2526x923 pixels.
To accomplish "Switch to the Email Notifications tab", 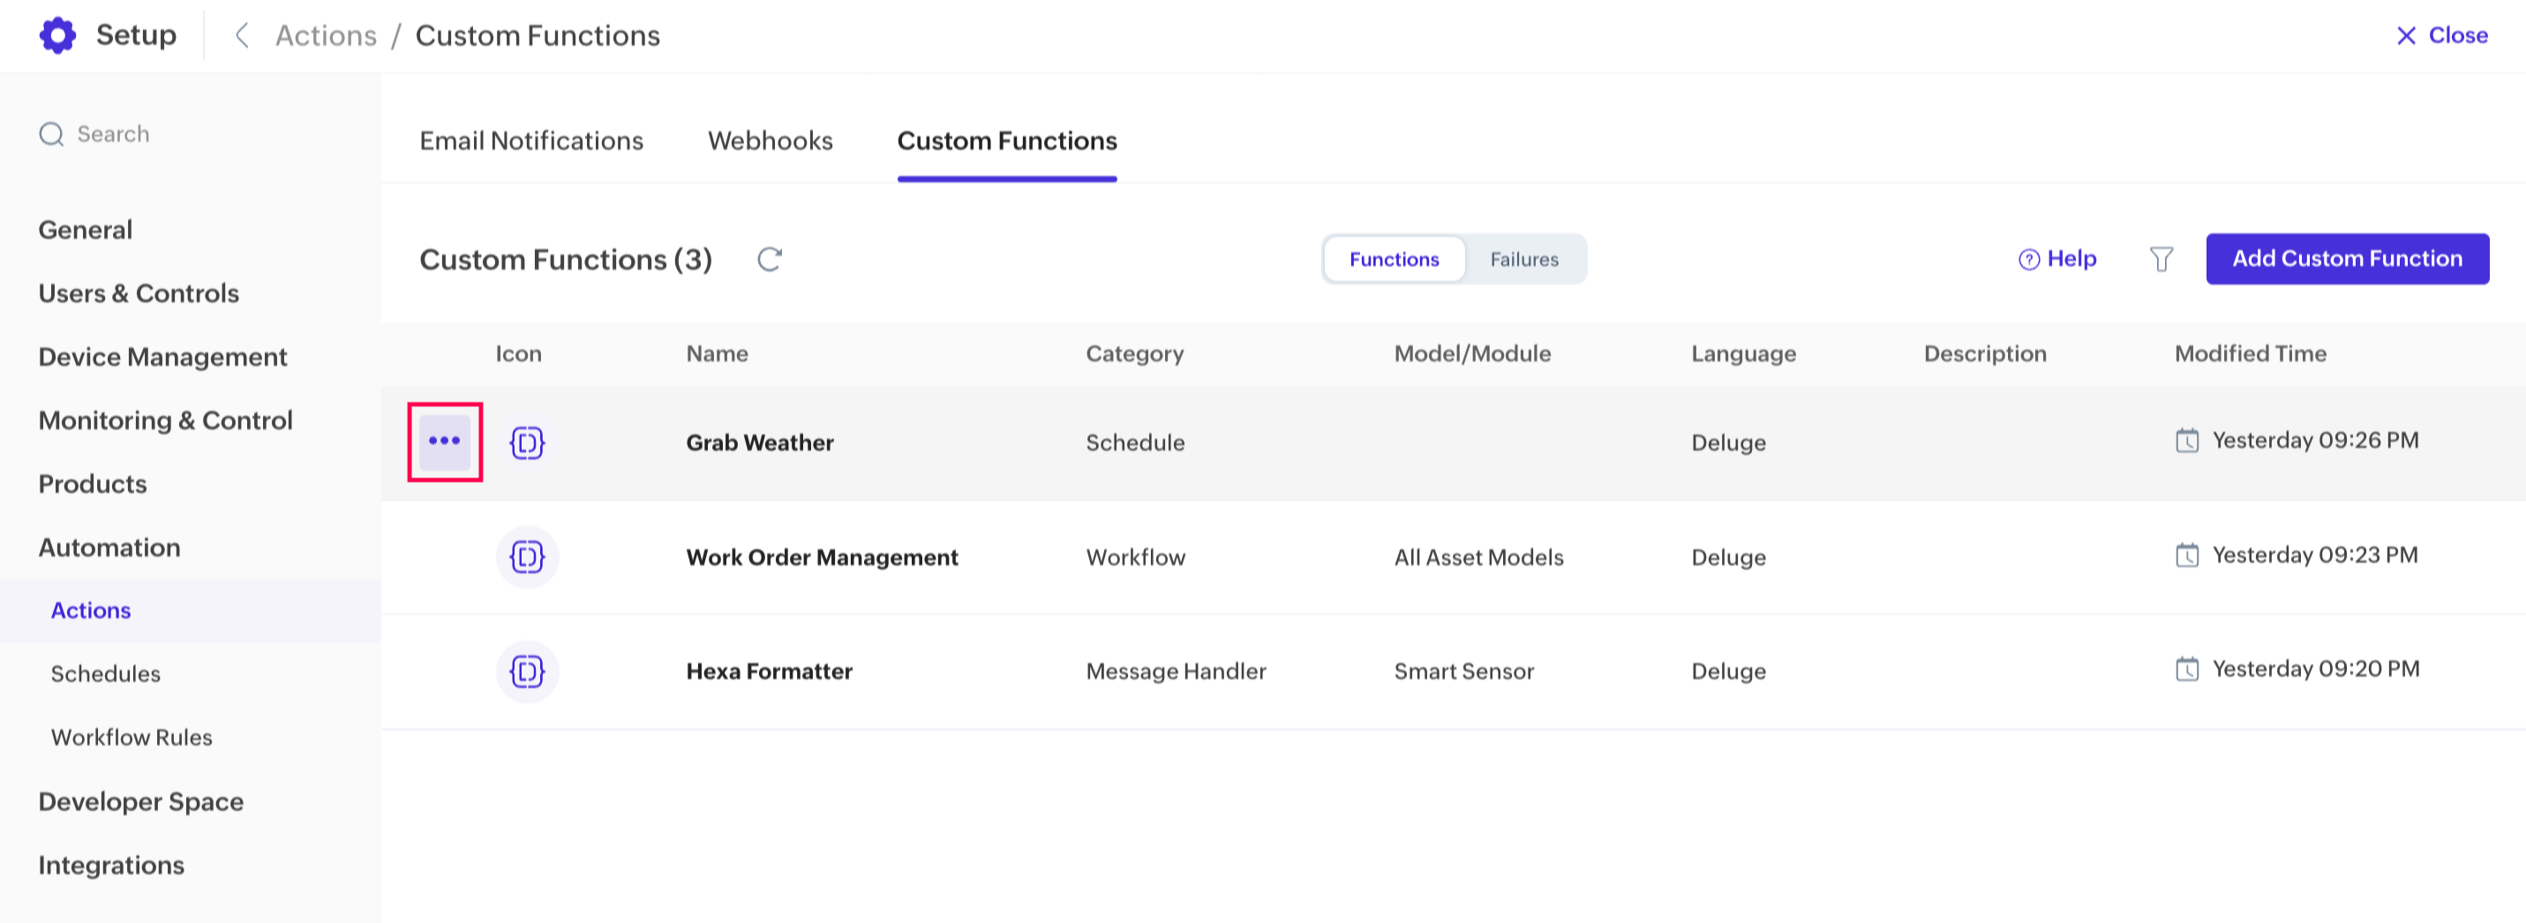I will click(530, 141).
